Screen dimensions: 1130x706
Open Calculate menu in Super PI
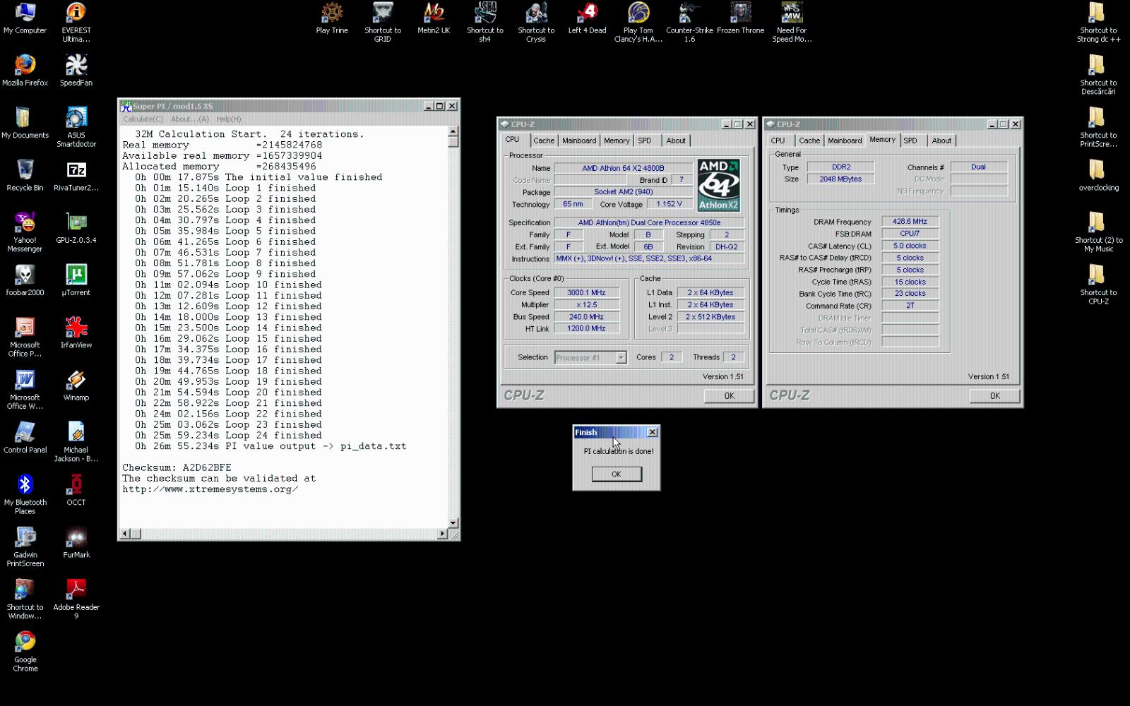point(143,119)
